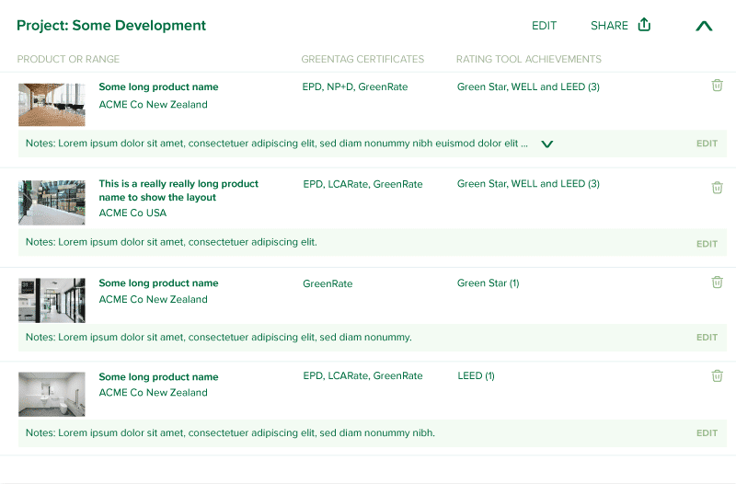Edit notes ending 'sed diam nonummy.'
The image size is (736, 484).
click(707, 338)
